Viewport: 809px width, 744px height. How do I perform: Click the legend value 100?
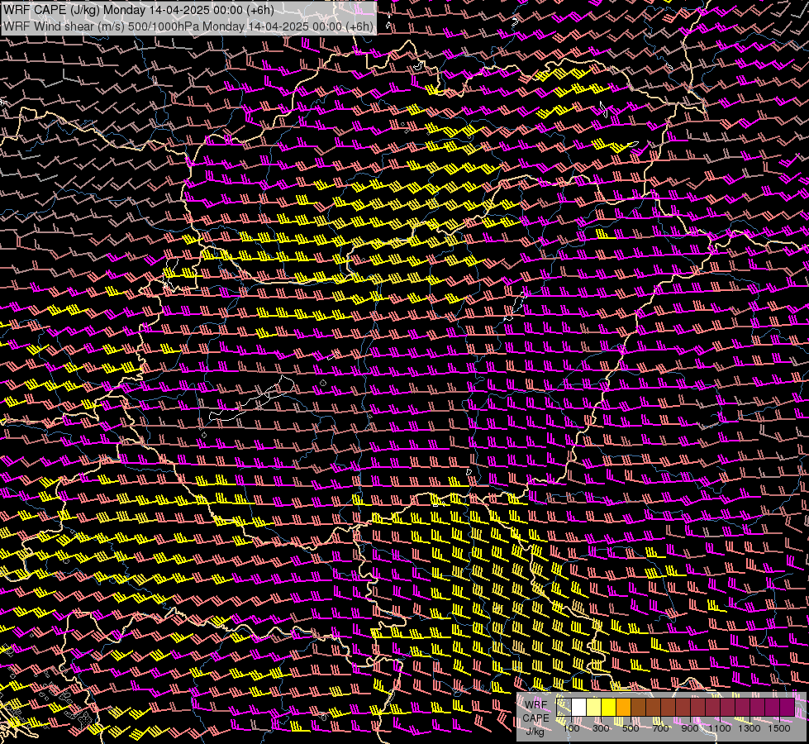(571, 728)
